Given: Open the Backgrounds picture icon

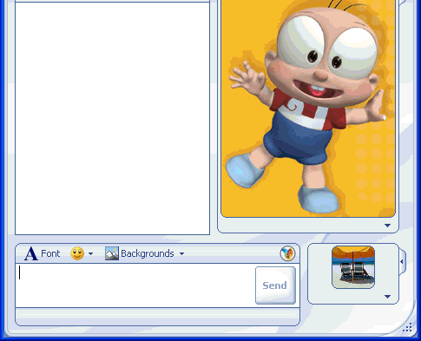Looking at the screenshot, I should pyautogui.click(x=112, y=253).
